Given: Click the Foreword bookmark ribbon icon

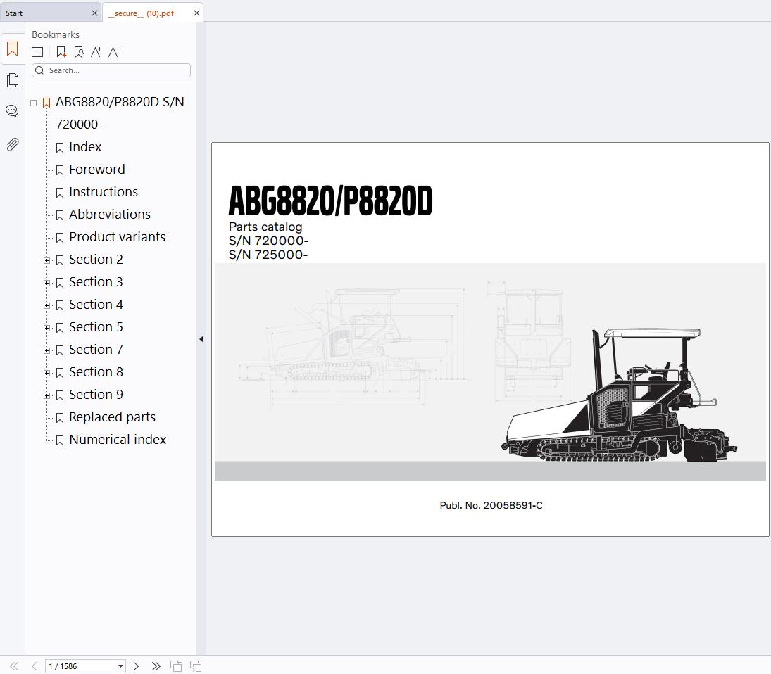Looking at the screenshot, I should click(60, 170).
